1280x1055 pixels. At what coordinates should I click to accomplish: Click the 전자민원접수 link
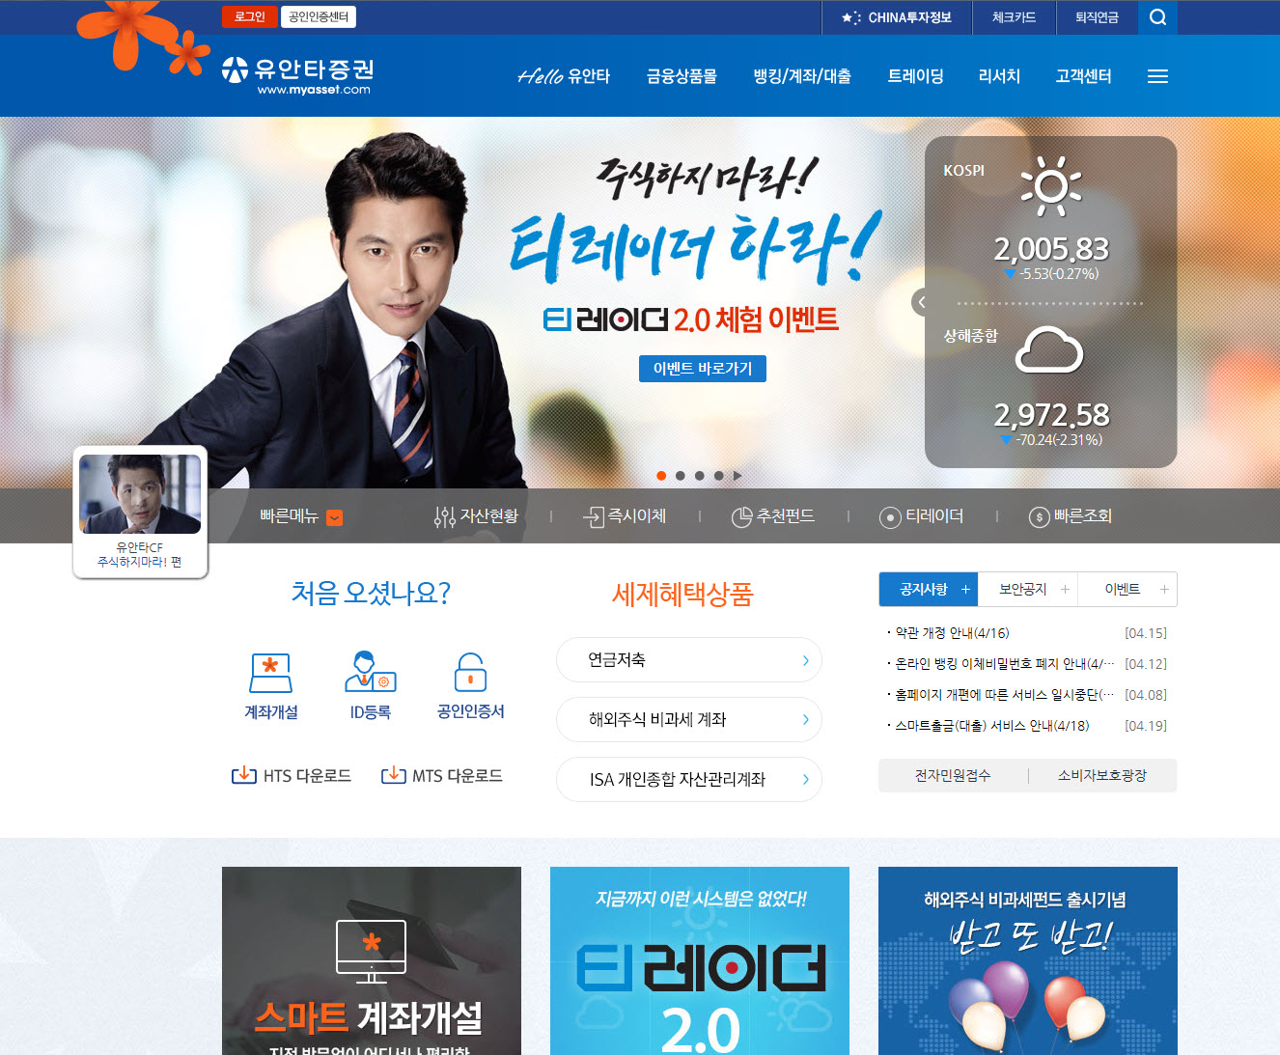(953, 775)
